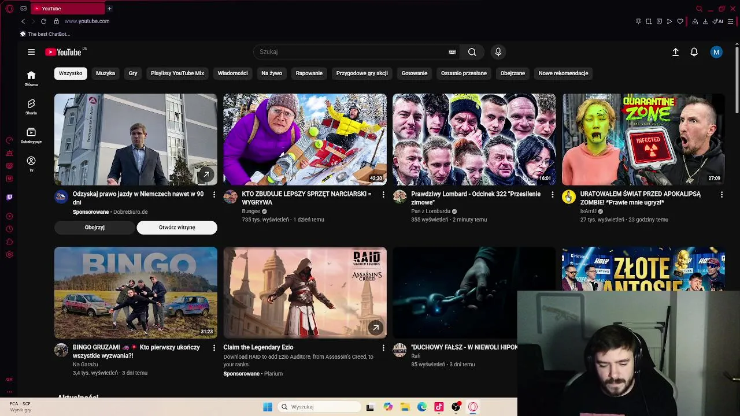
Task: Click the pinboard pin icon in toolbar
Action: (x=638, y=21)
